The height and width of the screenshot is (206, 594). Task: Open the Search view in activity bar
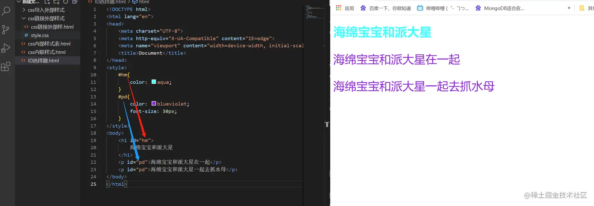tap(6, 11)
